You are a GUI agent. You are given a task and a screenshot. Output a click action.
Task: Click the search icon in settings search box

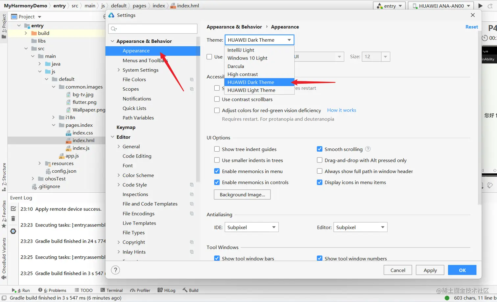coord(114,29)
